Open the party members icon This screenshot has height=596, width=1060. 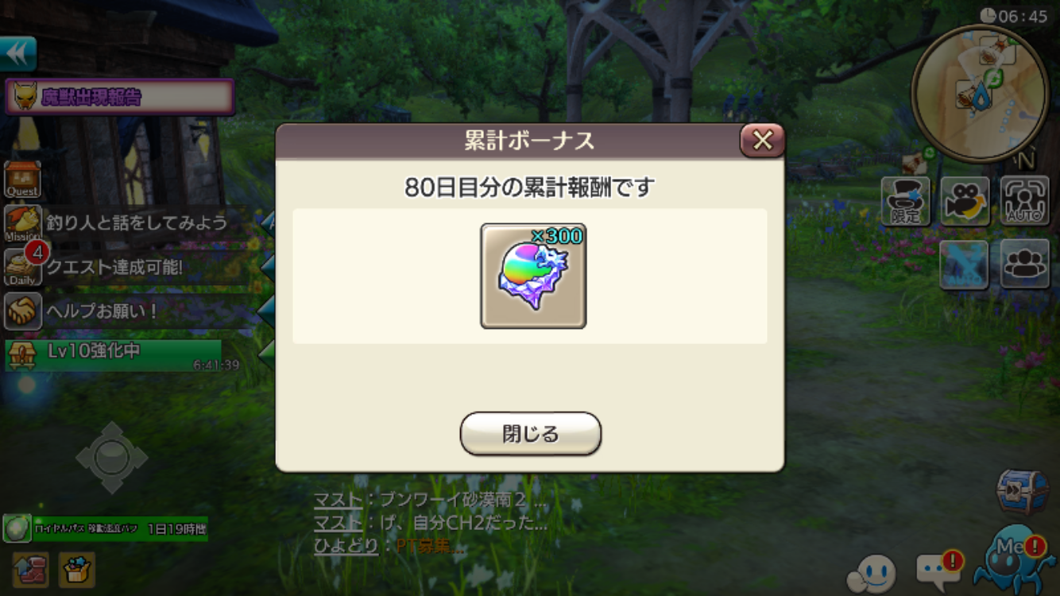tap(1025, 265)
